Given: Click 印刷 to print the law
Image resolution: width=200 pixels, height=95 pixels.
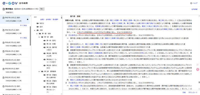Looking at the screenshot, I should point(184,93).
